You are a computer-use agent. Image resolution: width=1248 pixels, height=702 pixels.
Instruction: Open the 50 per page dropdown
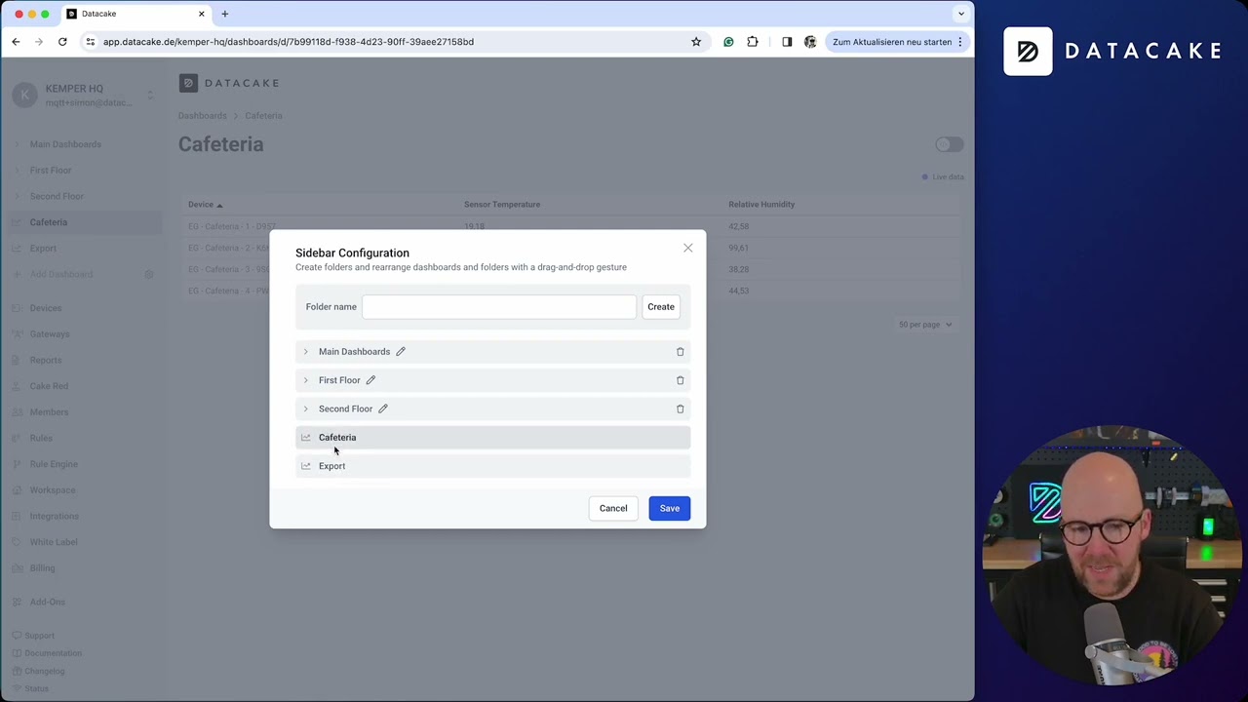coord(925,325)
